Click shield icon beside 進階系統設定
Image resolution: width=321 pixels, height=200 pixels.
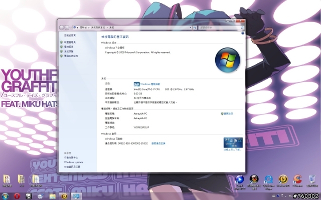(x=61, y=55)
